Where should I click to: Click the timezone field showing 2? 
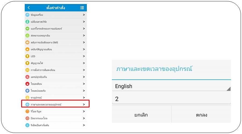click(171, 99)
